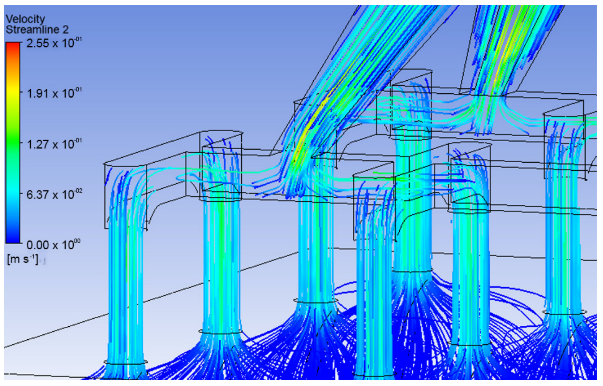Pick the yellow band of the color bar
Image resolution: width=603 pixels, height=386 pixels.
13,93
